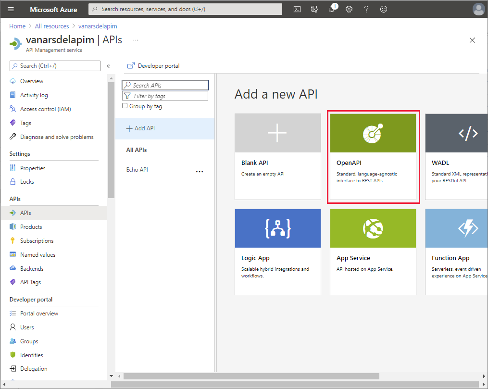Focus the Search APIs field
Viewport: 488px width, 389px height.
point(165,85)
